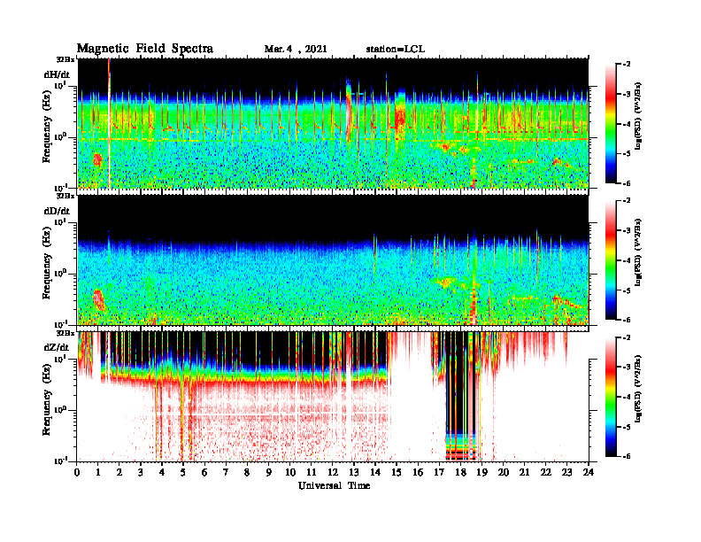This screenshot has width=701, height=542.
Task: Click the "6" tick on the time axis
Action: pyautogui.click(x=204, y=473)
